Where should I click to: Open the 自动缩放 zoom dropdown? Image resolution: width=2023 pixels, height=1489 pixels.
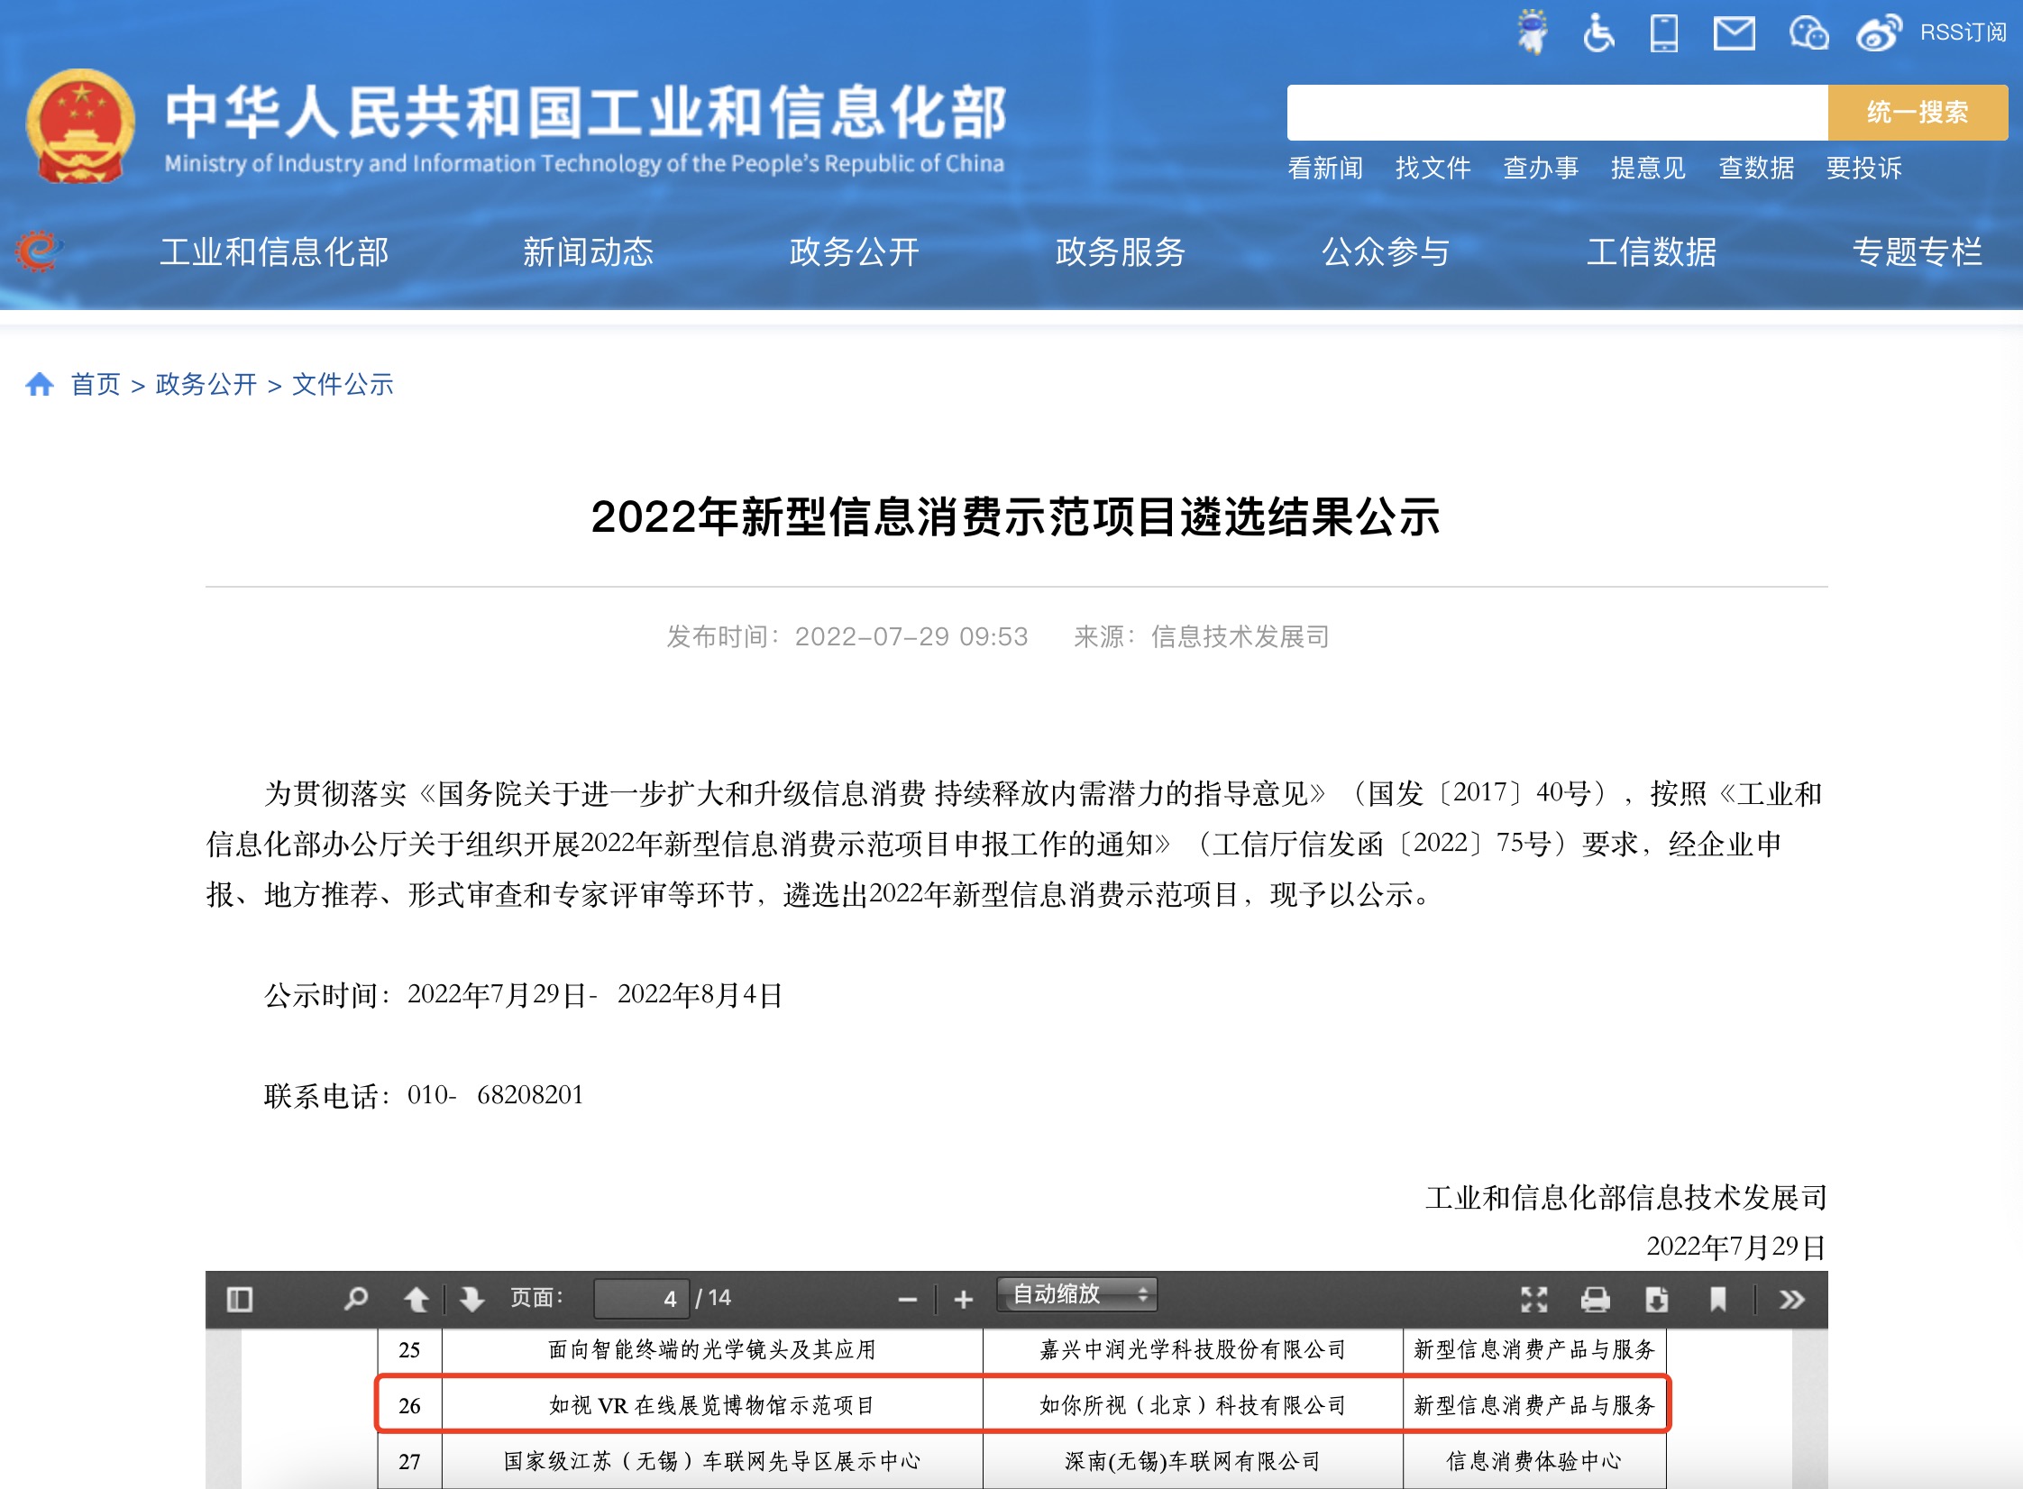[x=1076, y=1294]
